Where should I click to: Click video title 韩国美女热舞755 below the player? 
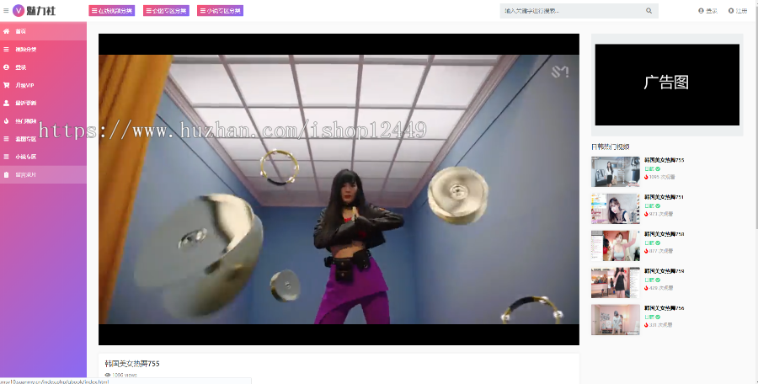tap(132, 364)
